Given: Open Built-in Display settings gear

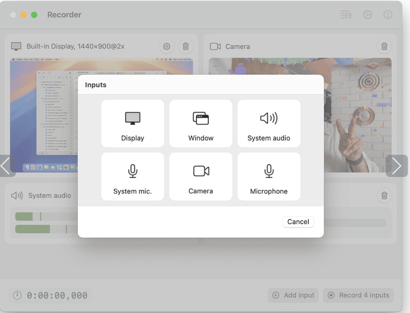Looking at the screenshot, I should (166, 46).
